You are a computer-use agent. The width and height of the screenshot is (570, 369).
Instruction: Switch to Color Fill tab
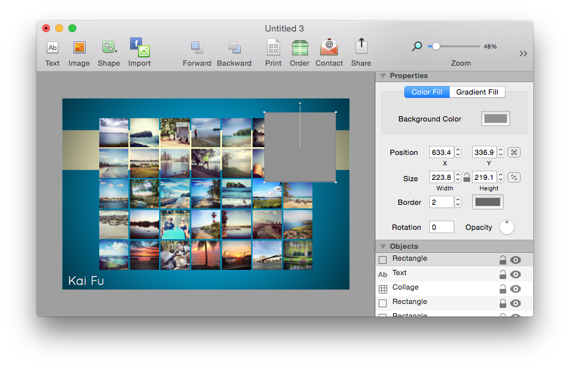point(427,92)
